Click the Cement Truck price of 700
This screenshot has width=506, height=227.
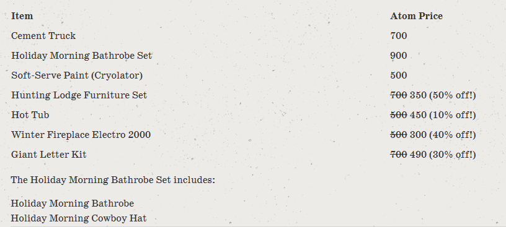(399, 36)
